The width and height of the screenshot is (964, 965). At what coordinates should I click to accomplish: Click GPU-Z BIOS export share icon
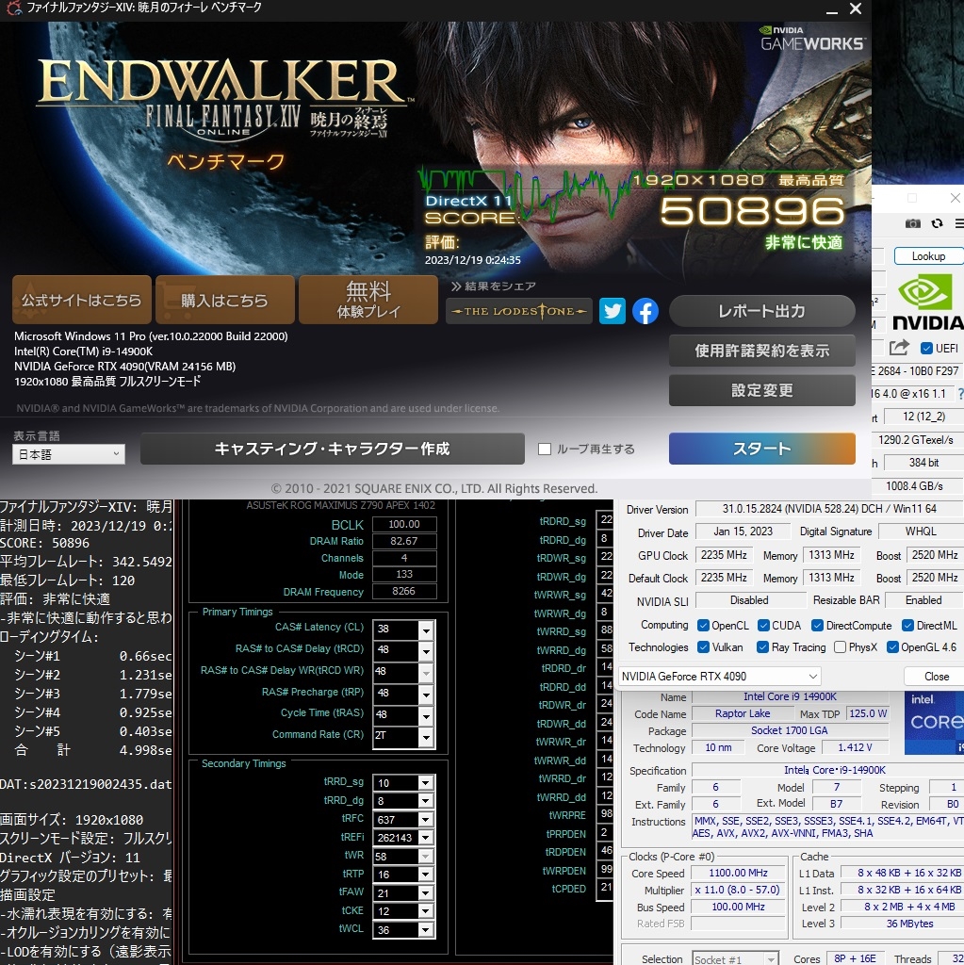[x=899, y=348]
